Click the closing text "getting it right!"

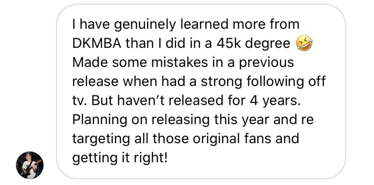120,158
